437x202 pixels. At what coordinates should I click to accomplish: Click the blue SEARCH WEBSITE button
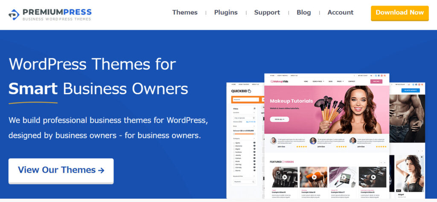coord(411,90)
